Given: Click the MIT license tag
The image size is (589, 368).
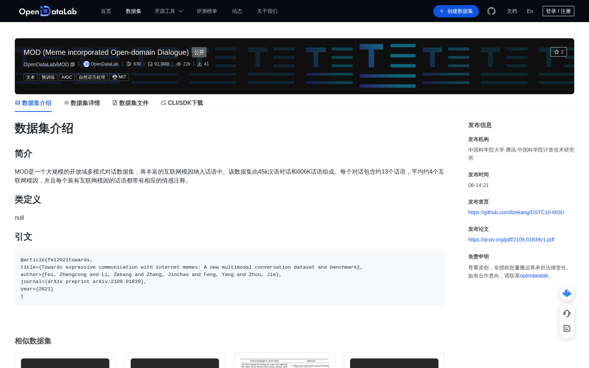Looking at the screenshot, I should click(x=119, y=77).
